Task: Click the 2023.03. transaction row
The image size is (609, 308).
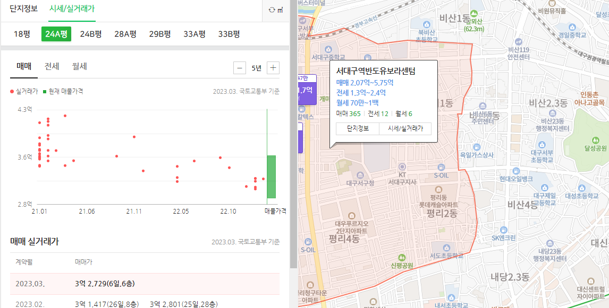Action: (x=145, y=284)
